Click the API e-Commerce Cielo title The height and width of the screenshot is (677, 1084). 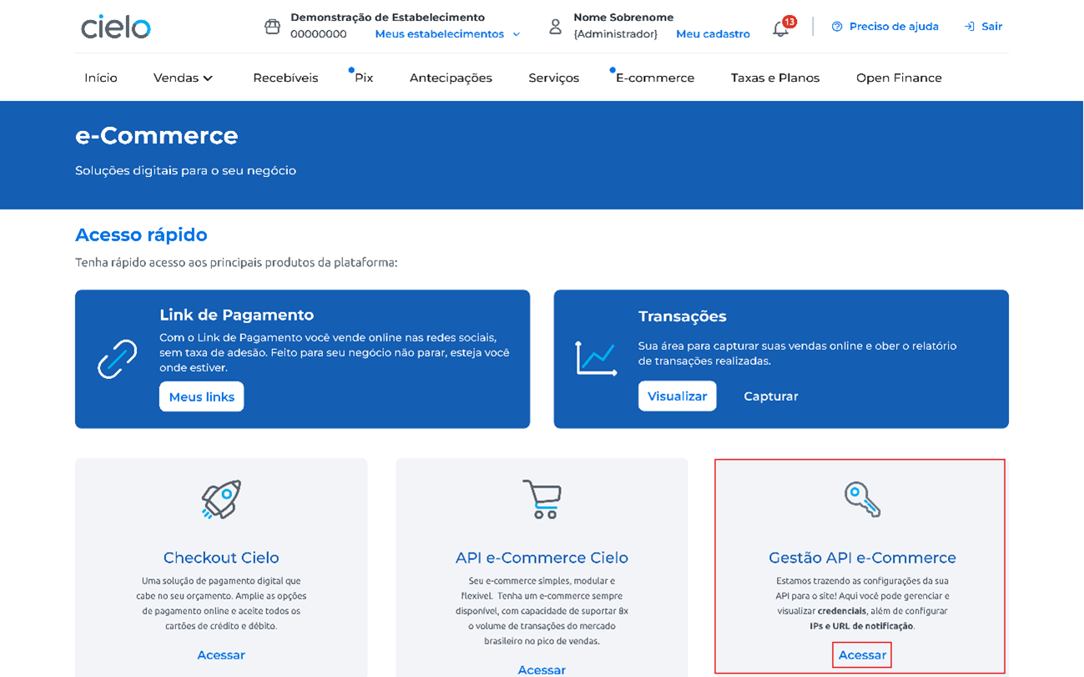542,558
